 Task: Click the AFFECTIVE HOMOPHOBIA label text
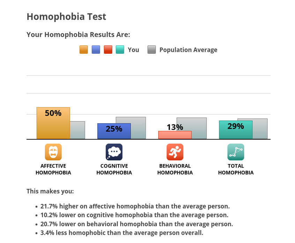53,169
